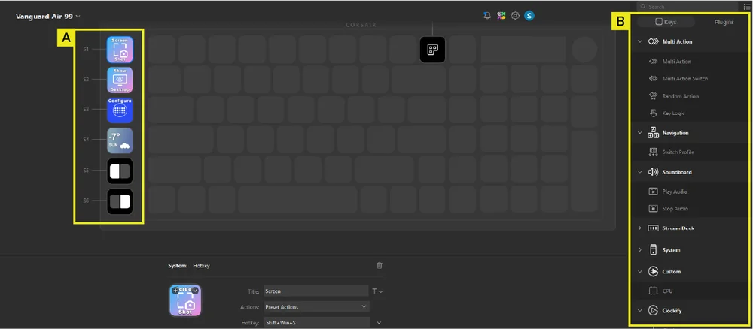Delete the Hotkey action with the trash icon
753x329 pixels.
tap(379, 265)
